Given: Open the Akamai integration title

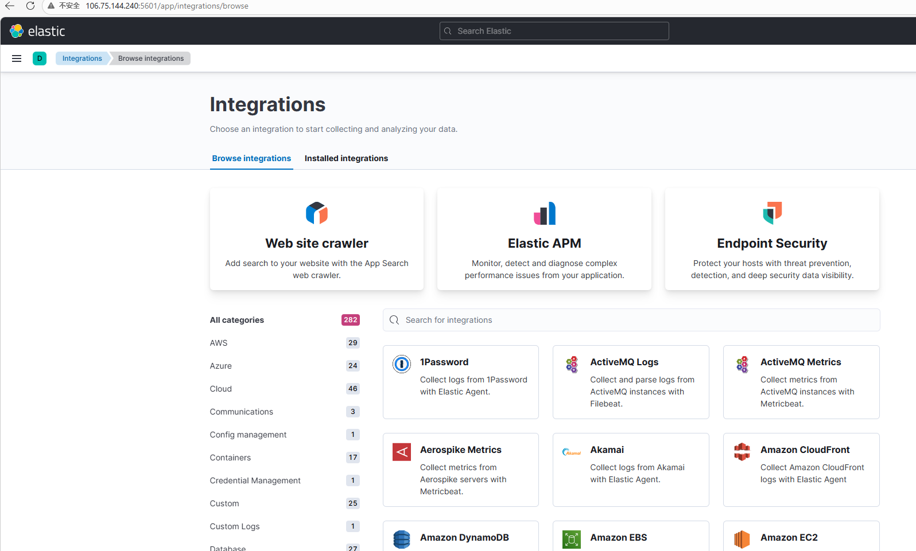Looking at the screenshot, I should point(607,450).
